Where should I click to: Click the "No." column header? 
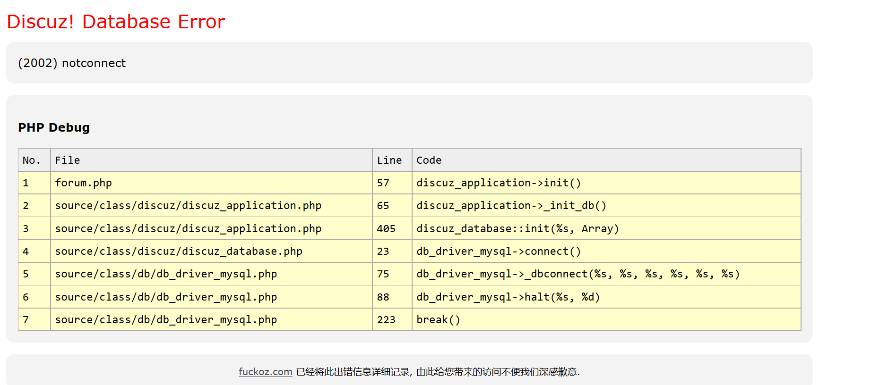click(x=34, y=160)
